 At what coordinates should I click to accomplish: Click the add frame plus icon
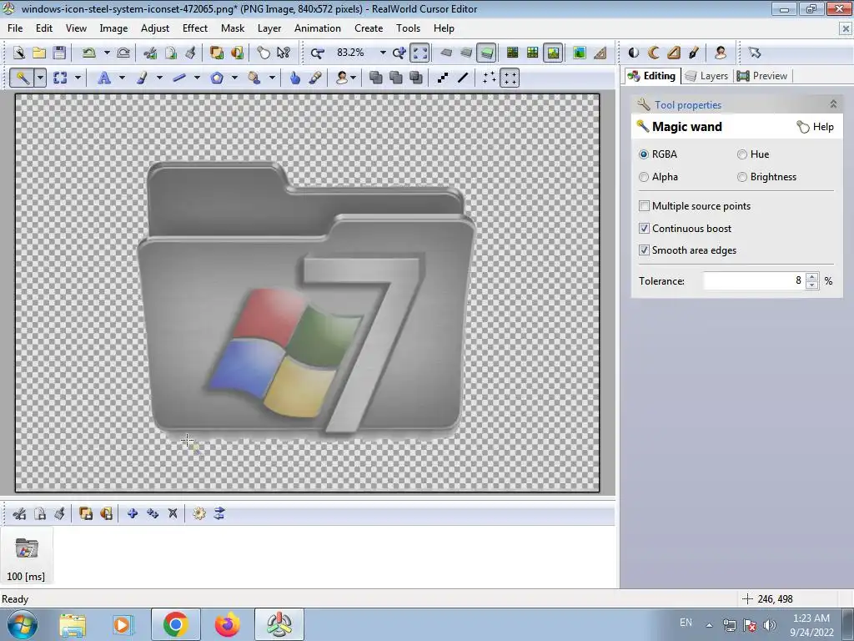click(133, 513)
